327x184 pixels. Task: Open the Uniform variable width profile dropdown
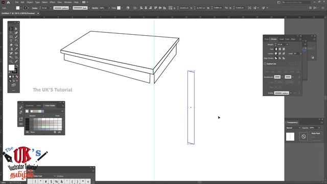click(70, 8)
